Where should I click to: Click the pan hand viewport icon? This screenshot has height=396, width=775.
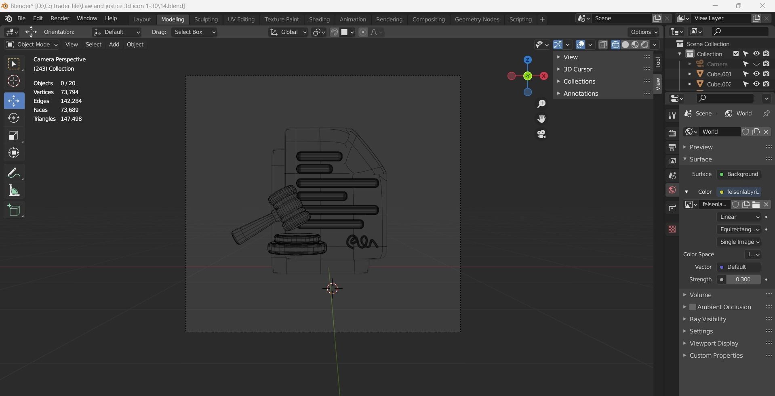(541, 119)
